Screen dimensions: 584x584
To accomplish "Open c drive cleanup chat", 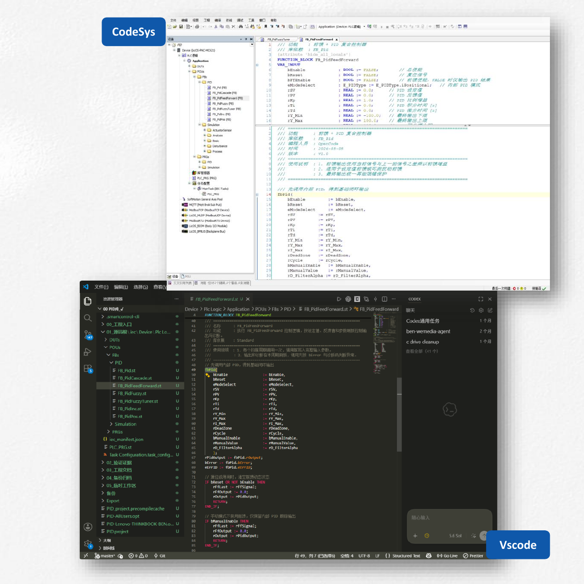I will click(449, 342).
